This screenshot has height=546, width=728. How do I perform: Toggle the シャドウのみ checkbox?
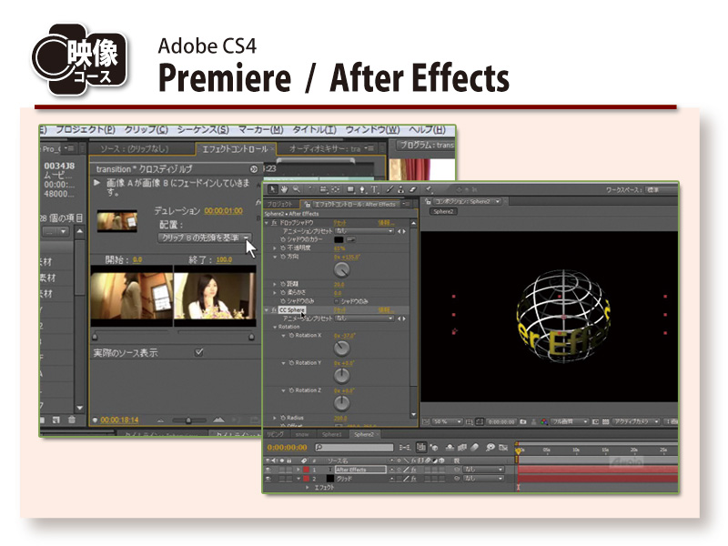point(337,301)
